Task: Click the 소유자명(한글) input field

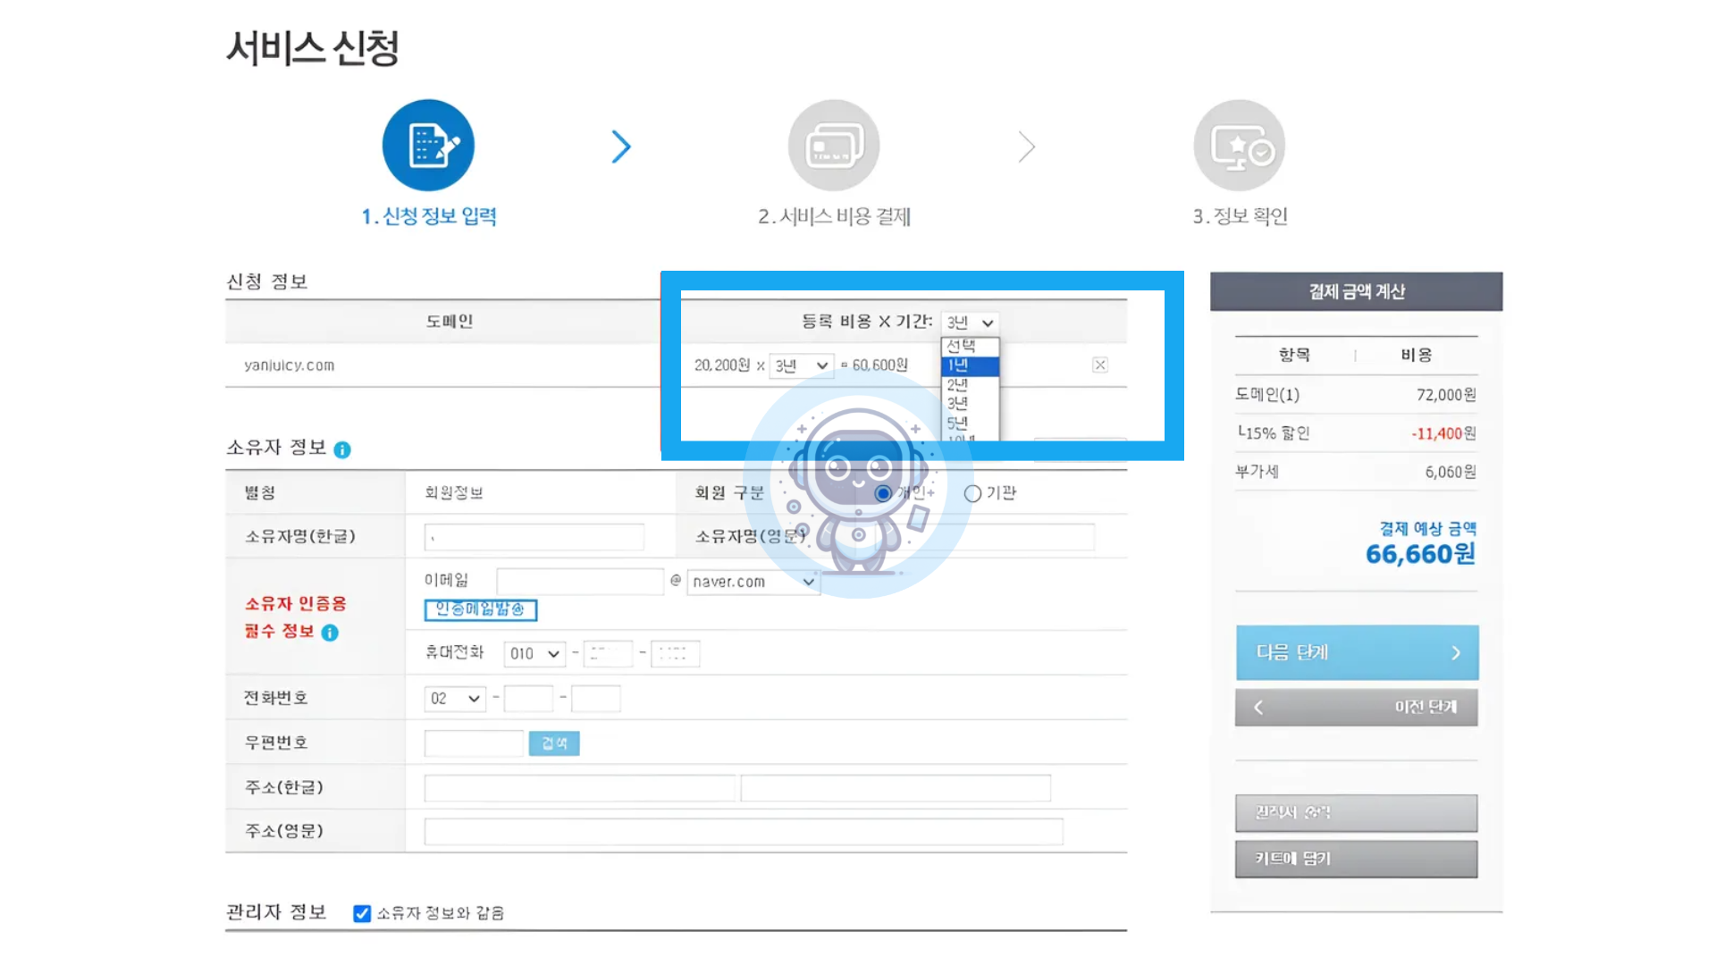Action: (534, 537)
